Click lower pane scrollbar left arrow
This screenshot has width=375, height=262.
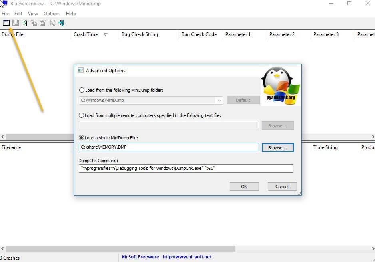click(x=3, y=248)
